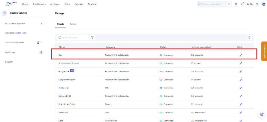Image resolution: width=267 pixels, height=122 pixels.
Task: Click the Cloud column header
Action: [62, 47]
